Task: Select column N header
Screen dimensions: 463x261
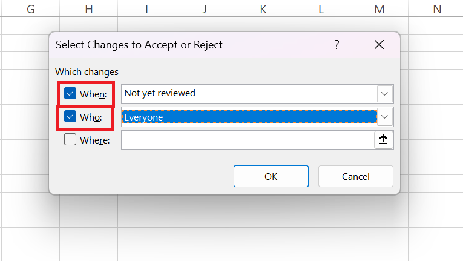Action: point(436,8)
